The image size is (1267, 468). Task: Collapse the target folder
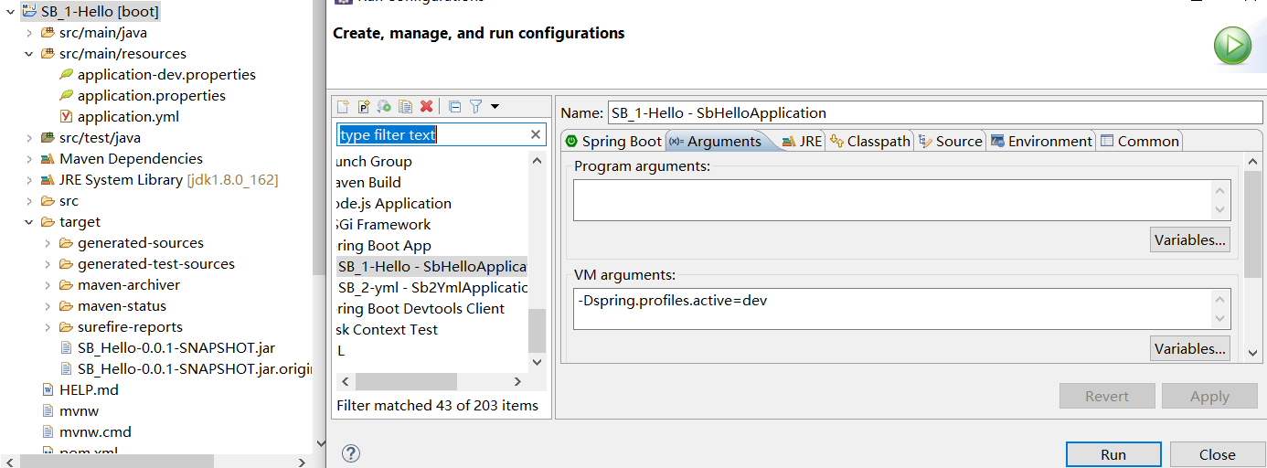click(29, 221)
